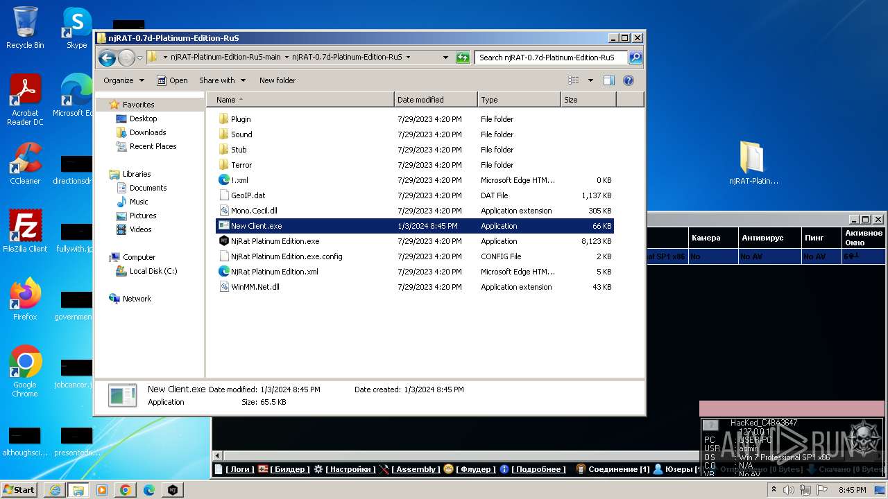Image resolution: width=888 pixels, height=499 pixels.
Task: Expand the njRAT-Platinum-Edition-RuS-main breadcrumb arrow
Action: tap(287, 58)
